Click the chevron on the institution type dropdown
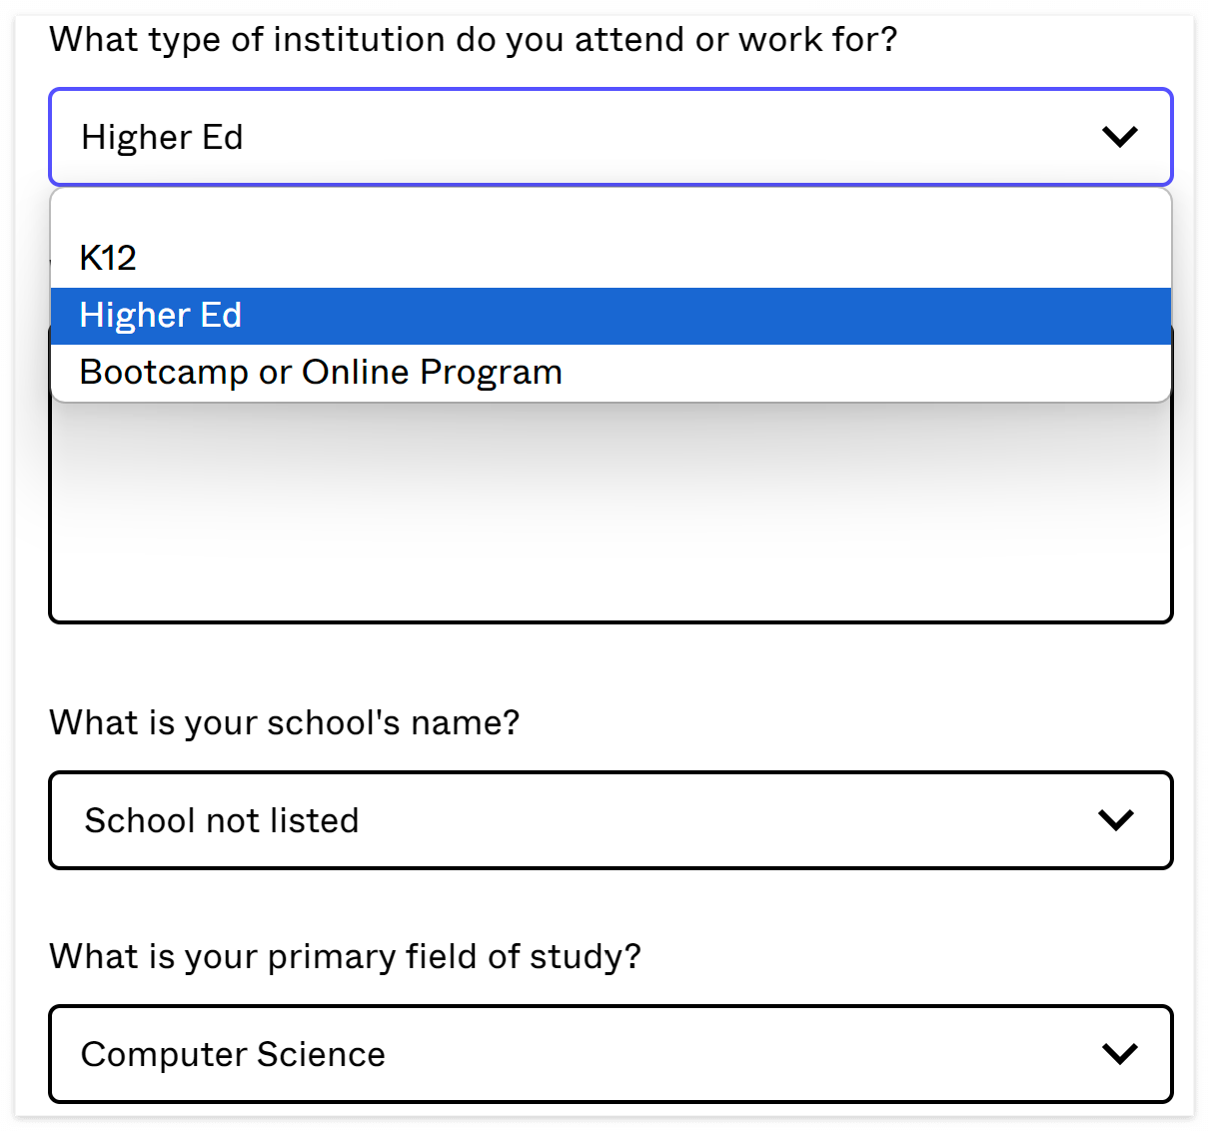 [1119, 137]
